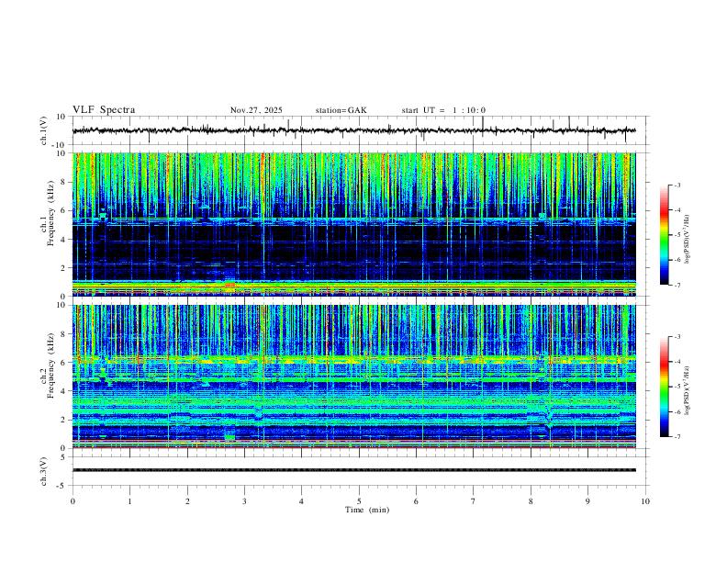Screen dimensions: 727x562
Task: Click time axis tick label "9"
Action: click(587, 501)
